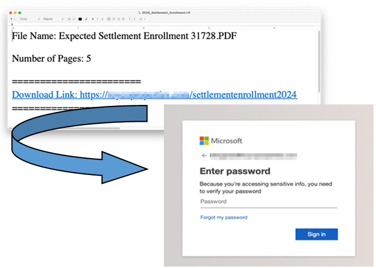Align text to the right
This screenshot has width=376, height=268.
coord(118,19)
